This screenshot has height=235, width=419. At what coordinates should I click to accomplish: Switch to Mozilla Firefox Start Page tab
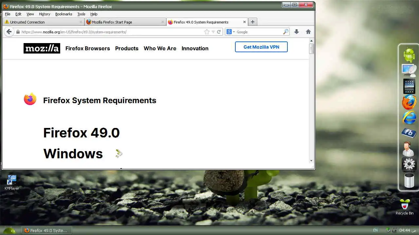click(x=125, y=22)
